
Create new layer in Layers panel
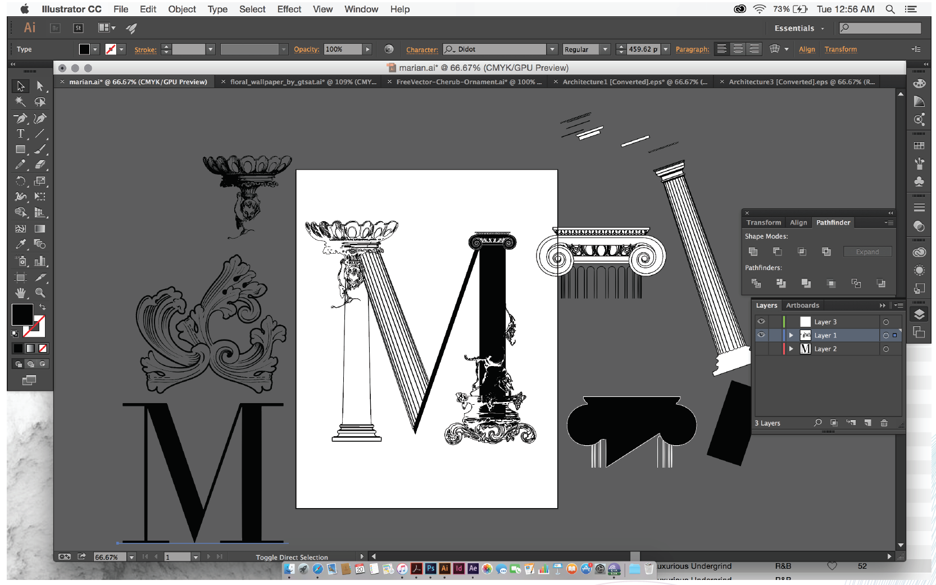coord(868,423)
